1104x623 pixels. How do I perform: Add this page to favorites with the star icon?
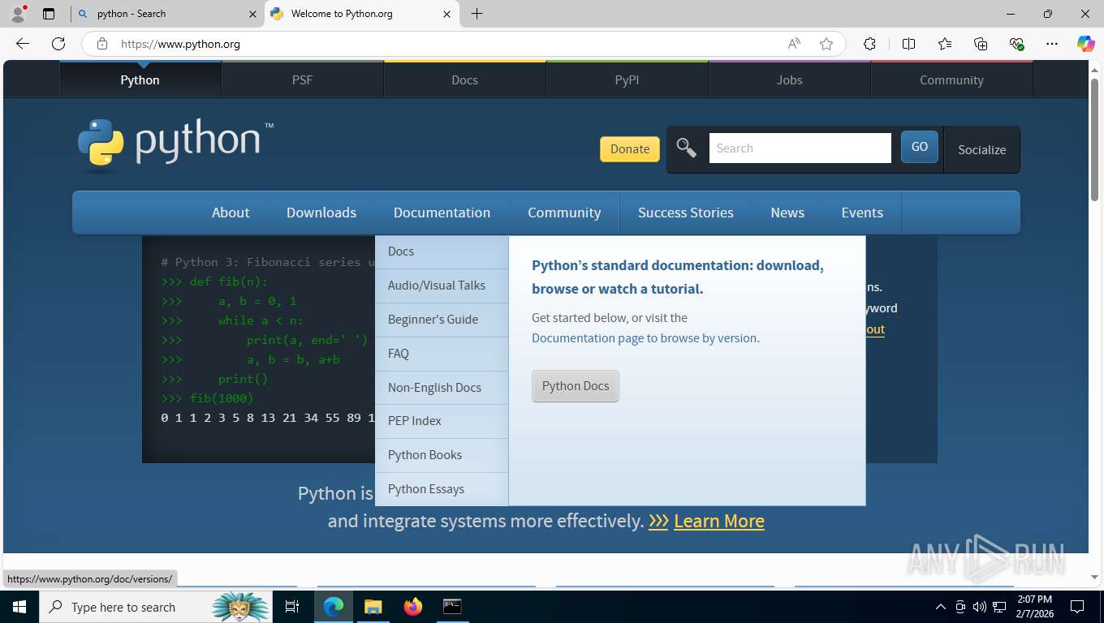(x=826, y=44)
